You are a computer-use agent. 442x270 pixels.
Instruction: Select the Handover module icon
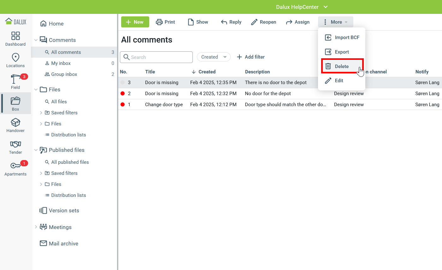coord(15,123)
